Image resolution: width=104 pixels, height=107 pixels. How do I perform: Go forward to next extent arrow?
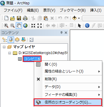click(54, 26)
